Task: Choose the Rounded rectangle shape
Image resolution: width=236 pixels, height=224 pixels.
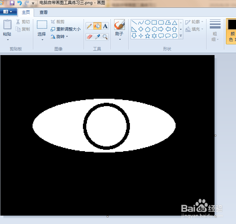Action: (x=161, y=23)
